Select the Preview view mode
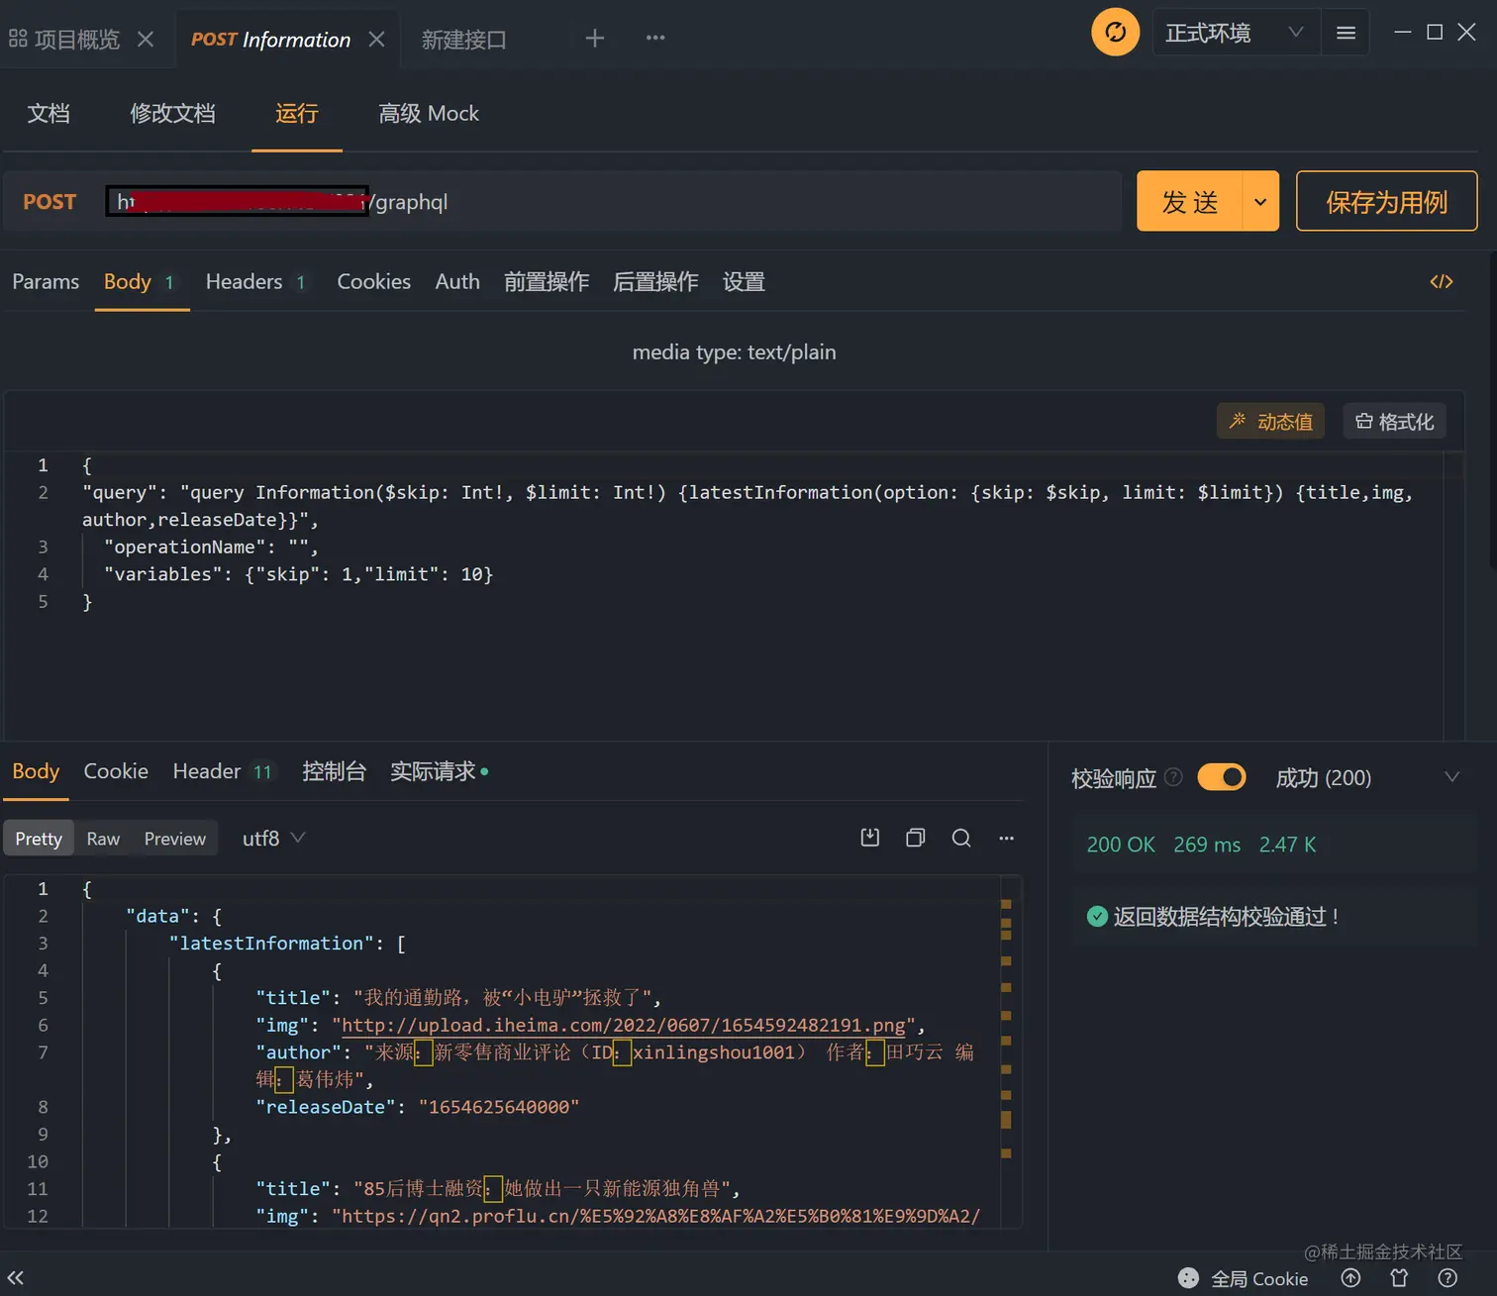Image resolution: width=1497 pixels, height=1296 pixels. [x=175, y=839]
